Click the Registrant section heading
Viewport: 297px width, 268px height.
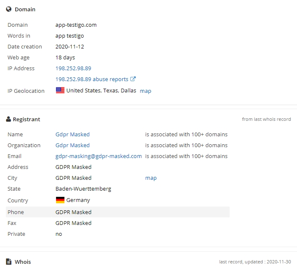(x=26, y=119)
